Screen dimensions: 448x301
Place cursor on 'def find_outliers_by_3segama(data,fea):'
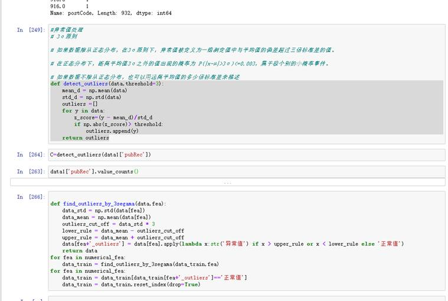point(108,204)
